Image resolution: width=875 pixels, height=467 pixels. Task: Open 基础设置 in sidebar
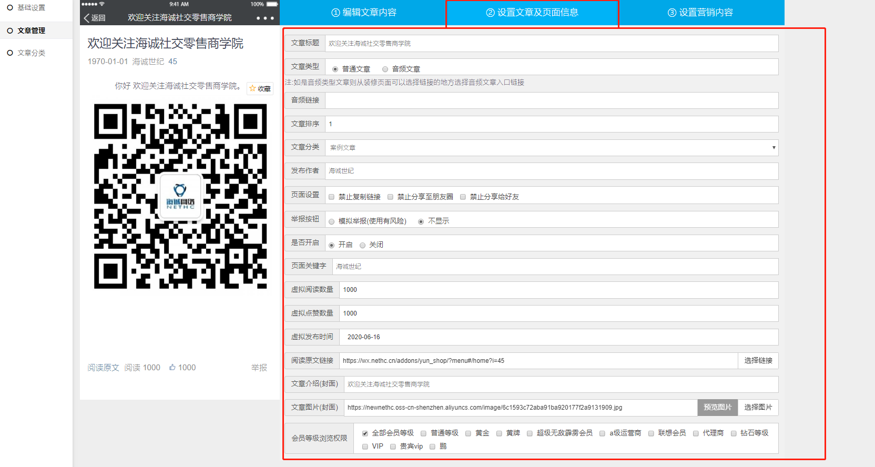(31, 8)
